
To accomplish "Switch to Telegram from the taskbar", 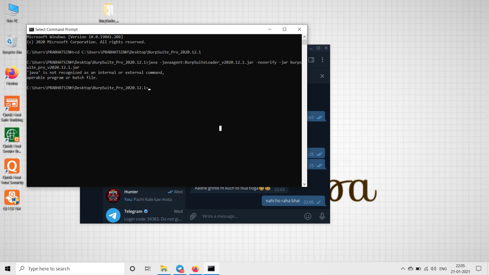I will 180,269.
